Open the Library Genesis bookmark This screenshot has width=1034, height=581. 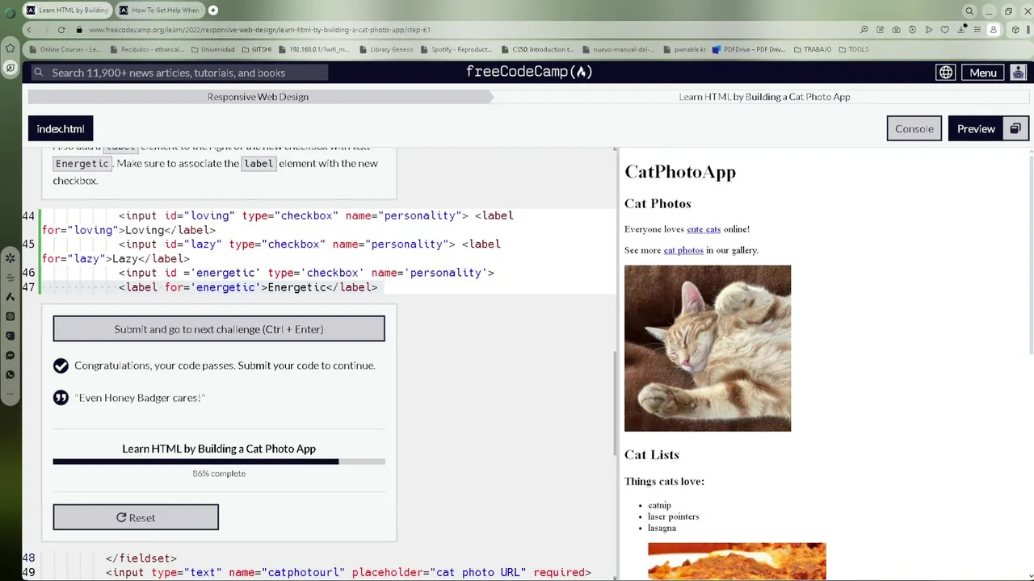pos(386,49)
